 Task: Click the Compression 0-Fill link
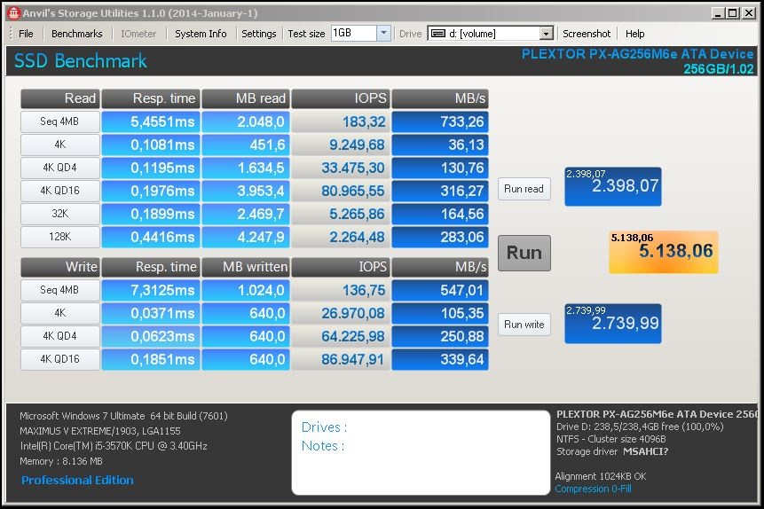(x=593, y=489)
